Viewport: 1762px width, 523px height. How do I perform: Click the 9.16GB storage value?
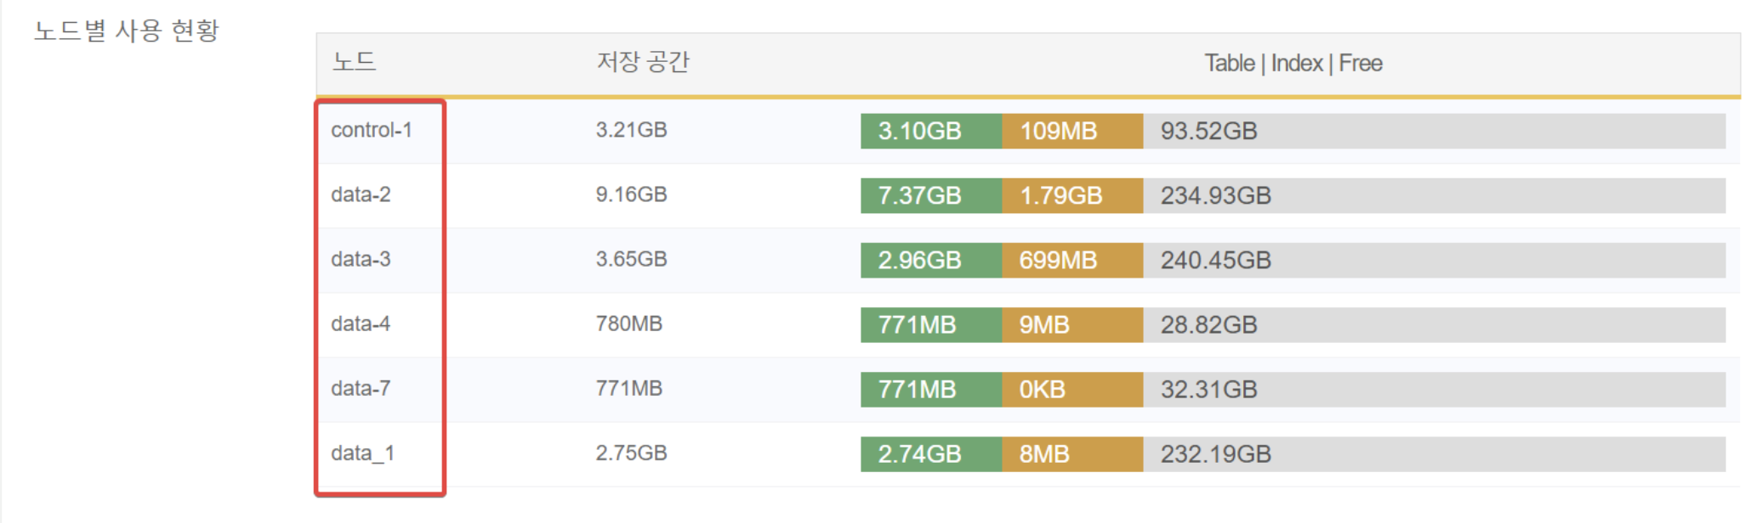tap(631, 194)
